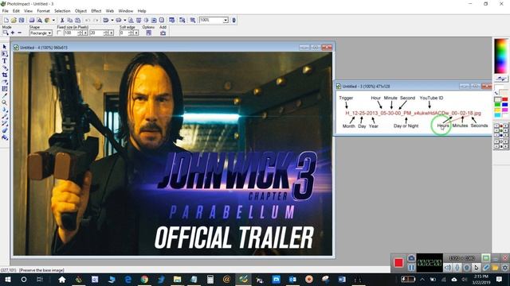
Task: Increment the Soft edge spinner
Action: 131,32
